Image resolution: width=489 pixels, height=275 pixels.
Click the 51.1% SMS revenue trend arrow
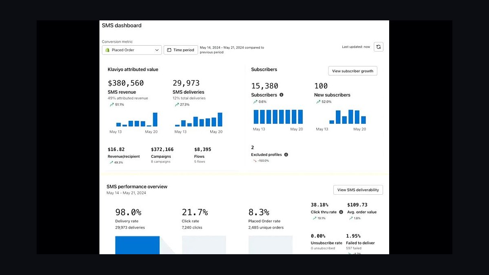click(112, 105)
